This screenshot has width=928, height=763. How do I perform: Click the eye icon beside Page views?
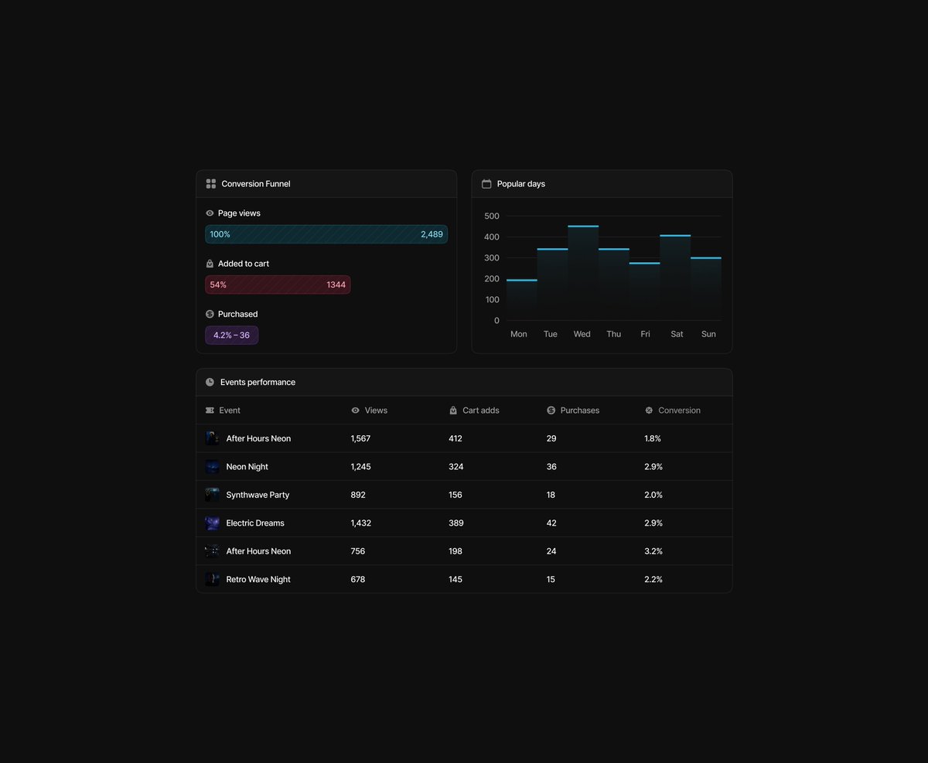(x=210, y=213)
